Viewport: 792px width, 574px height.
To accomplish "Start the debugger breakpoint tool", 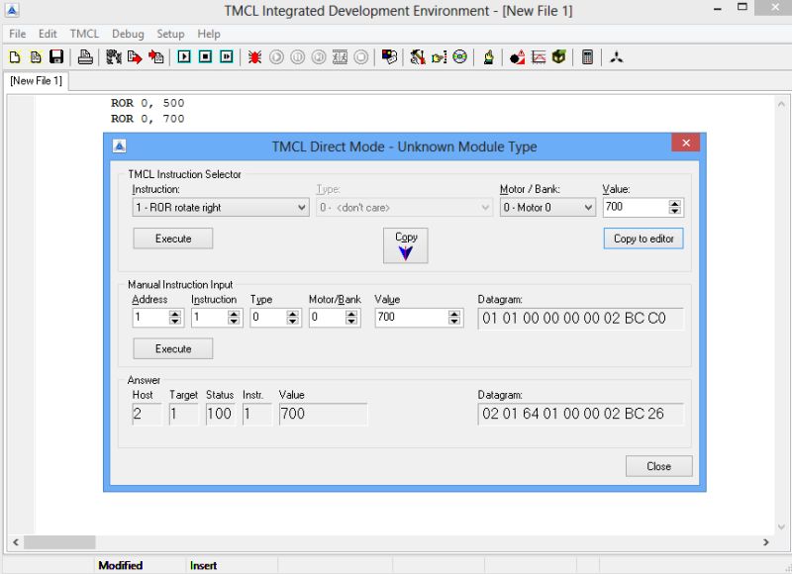I will pyautogui.click(x=253, y=57).
